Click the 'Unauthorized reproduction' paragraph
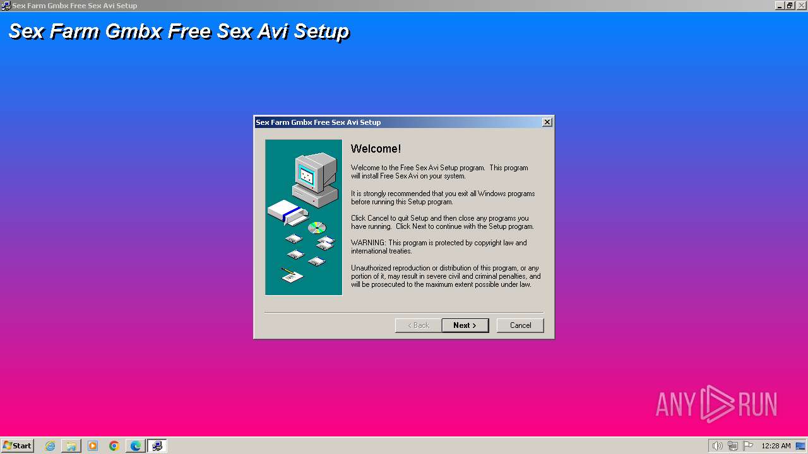This screenshot has height=454, width=808. click(446, 276)
